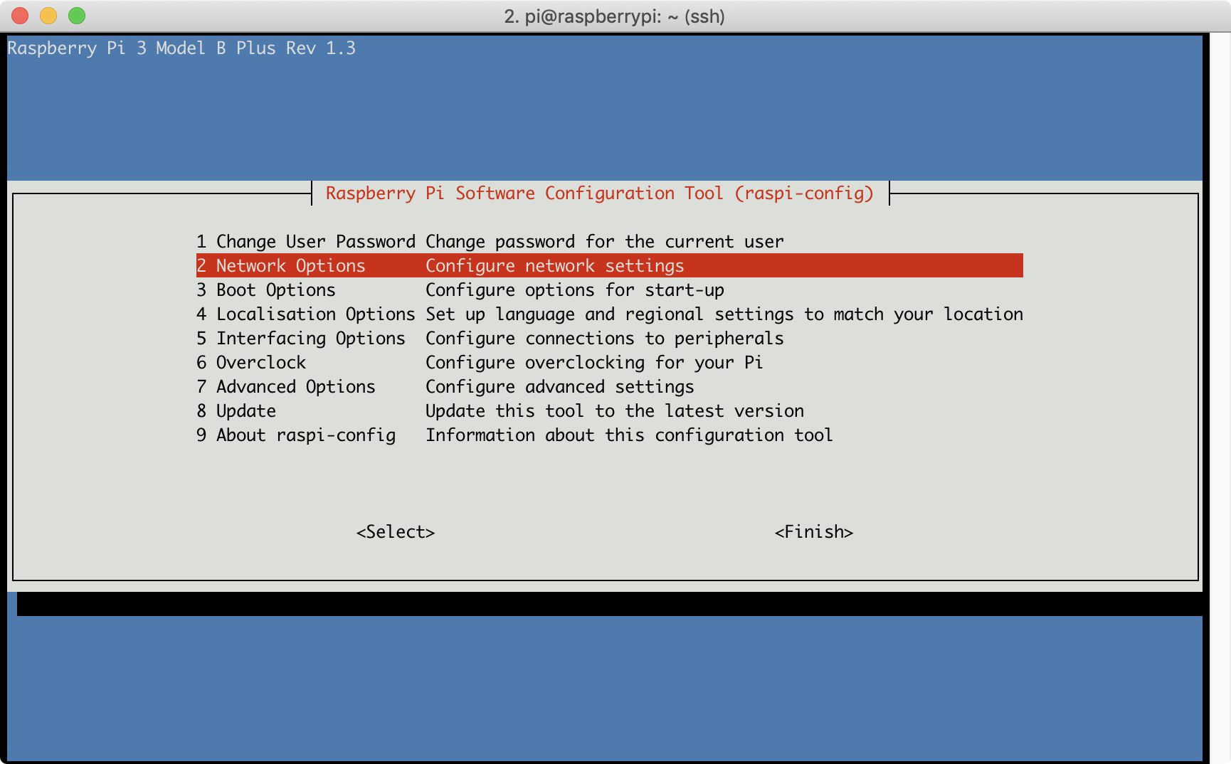The image size is (1231, 764).
Task: Choose Localisation Options from the menu
Action: 610,314
